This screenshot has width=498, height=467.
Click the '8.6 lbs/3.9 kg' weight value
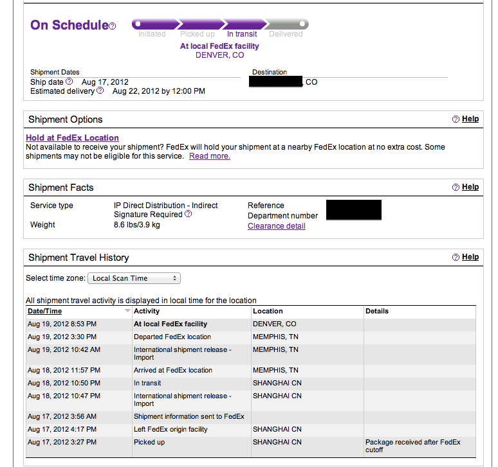[x=137, y=225]
